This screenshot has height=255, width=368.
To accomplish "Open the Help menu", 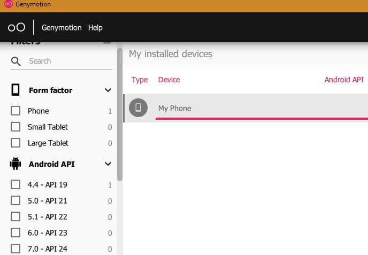I will click(95, 28).
